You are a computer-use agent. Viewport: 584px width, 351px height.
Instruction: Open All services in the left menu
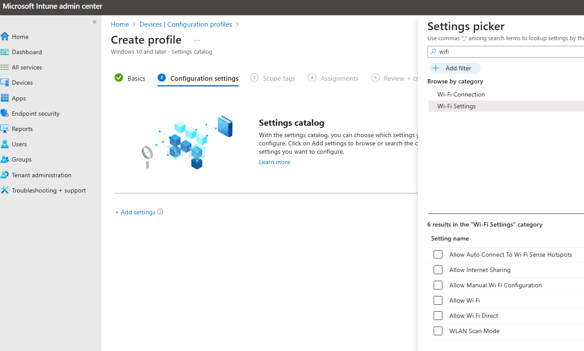[27, 67]
